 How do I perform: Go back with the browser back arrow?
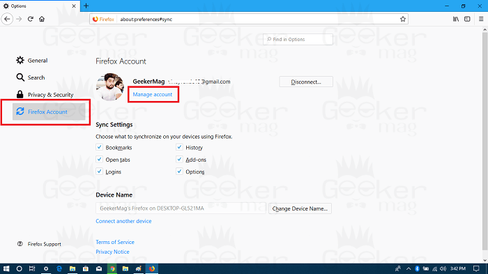click(x=7, y=19)
